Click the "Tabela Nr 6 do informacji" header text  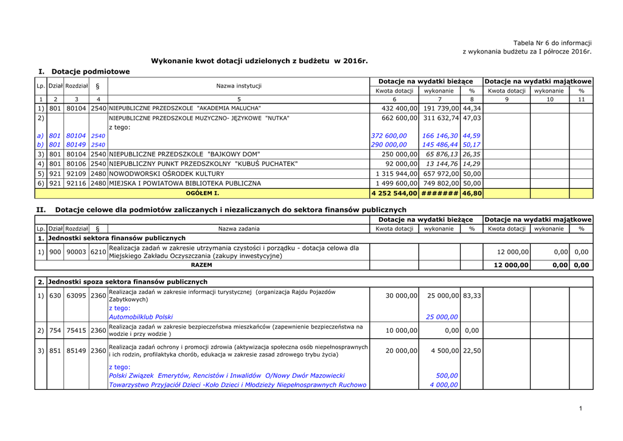[x=552, y=43]
